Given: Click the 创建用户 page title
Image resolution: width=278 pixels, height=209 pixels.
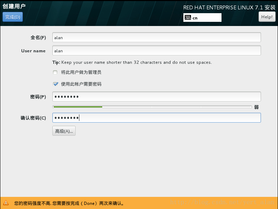Looking at the screenshot, I should pos(14,6).
